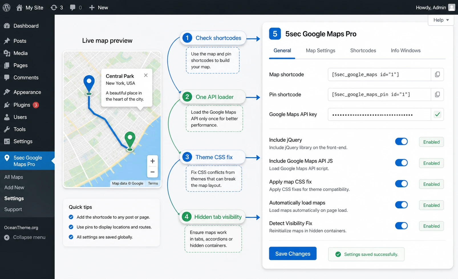Click Enabled badge for Apply map CSS fix

pyautogui.click(x=431, y=184)
